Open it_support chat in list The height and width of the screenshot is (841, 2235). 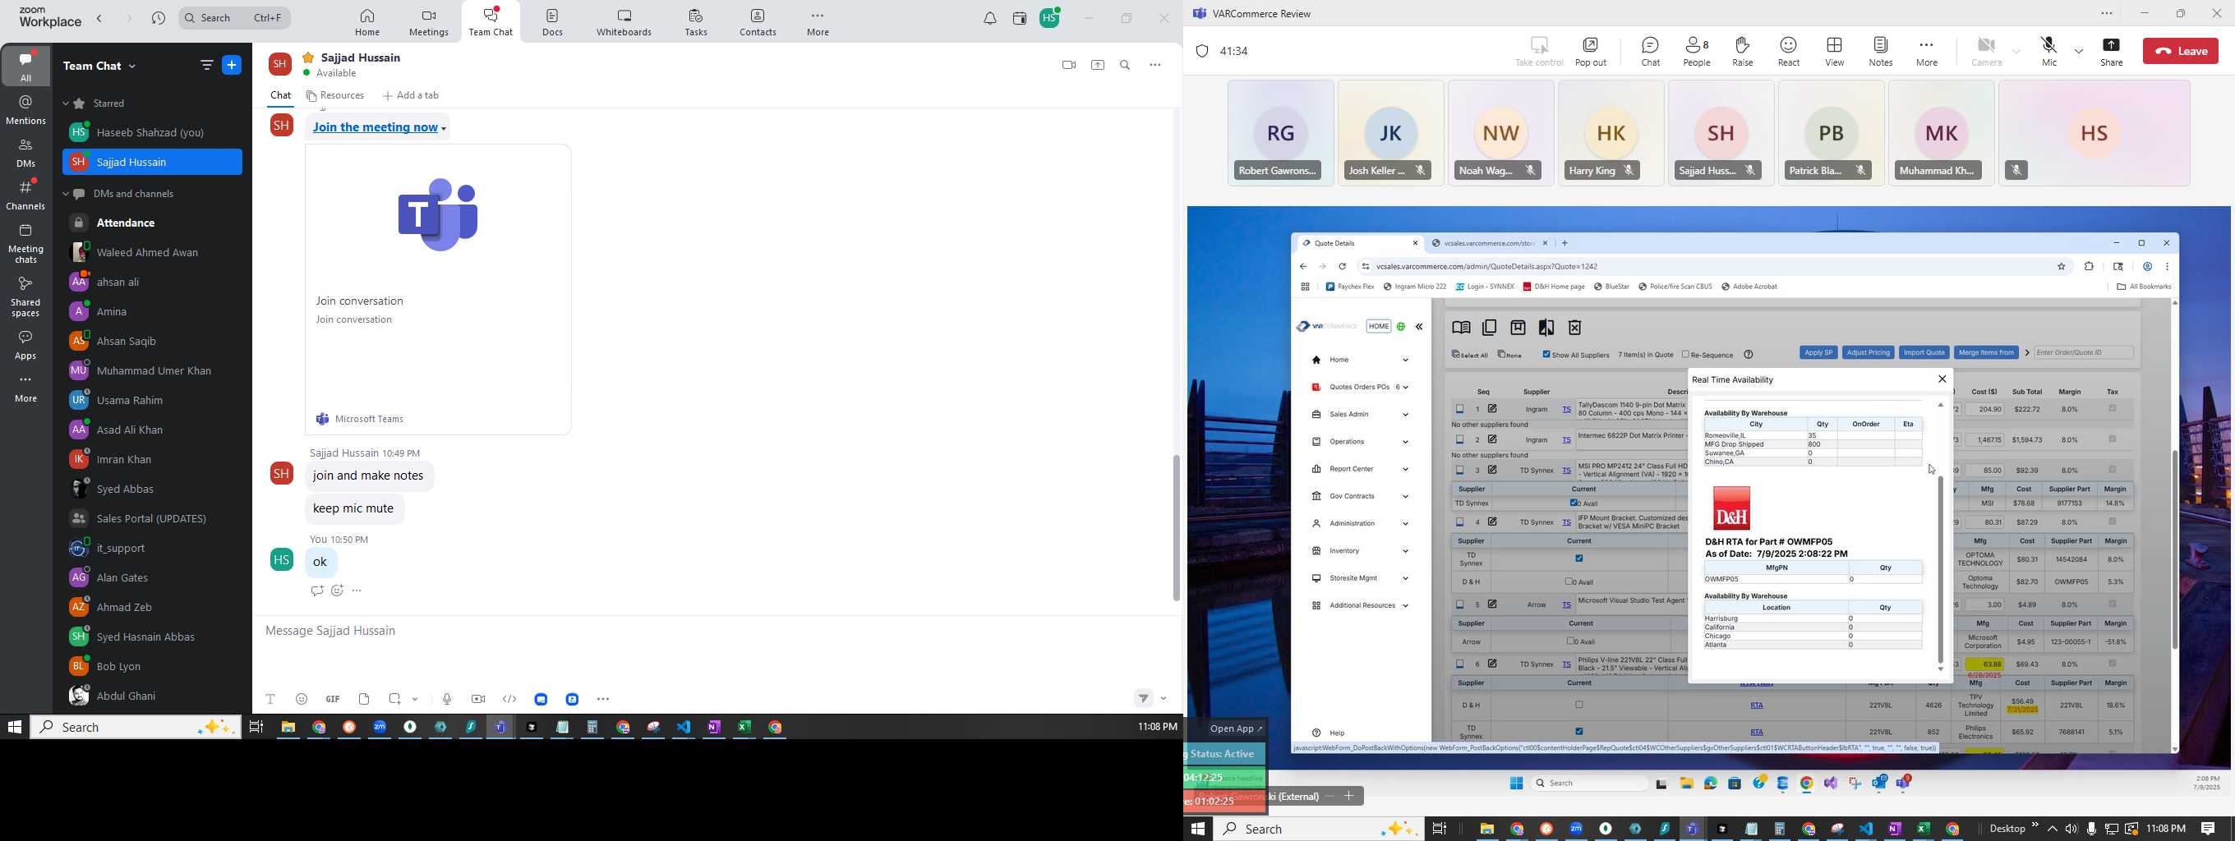tap(152, 549)
